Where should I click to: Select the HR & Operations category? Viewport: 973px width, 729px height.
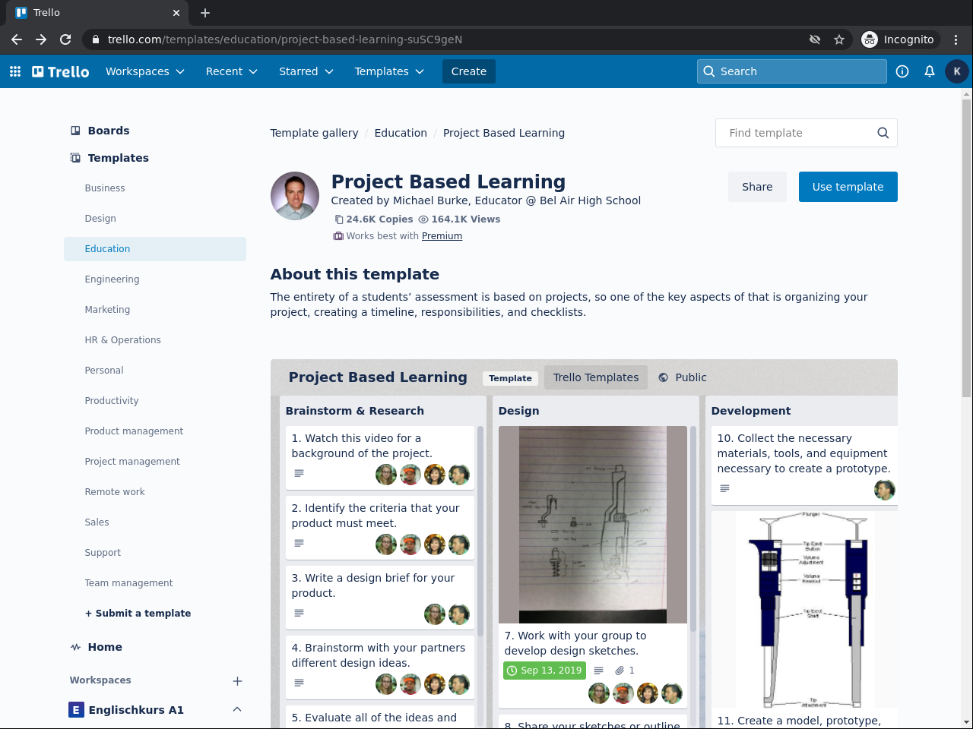(x=155, y=340)
